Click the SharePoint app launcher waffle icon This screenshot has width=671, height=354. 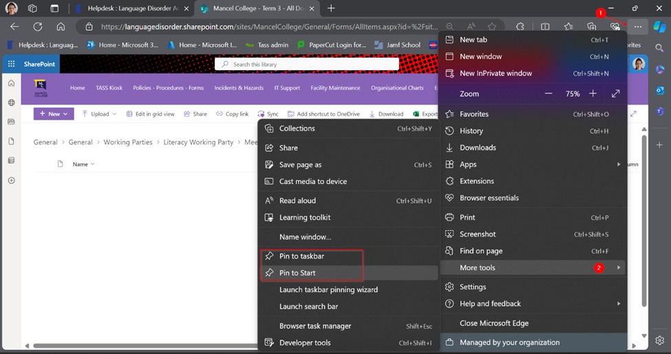click(11, 64)
